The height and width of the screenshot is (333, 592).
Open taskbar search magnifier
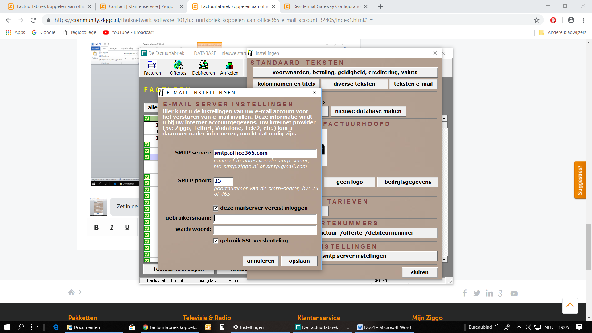tap(21, 327)
